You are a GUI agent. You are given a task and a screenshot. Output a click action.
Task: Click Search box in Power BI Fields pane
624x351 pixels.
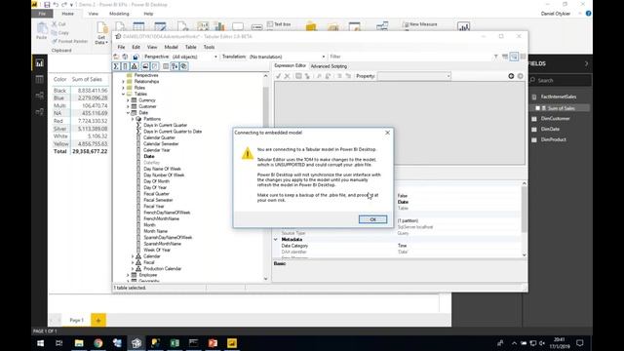pyautogui.click(x=561, y=80)
